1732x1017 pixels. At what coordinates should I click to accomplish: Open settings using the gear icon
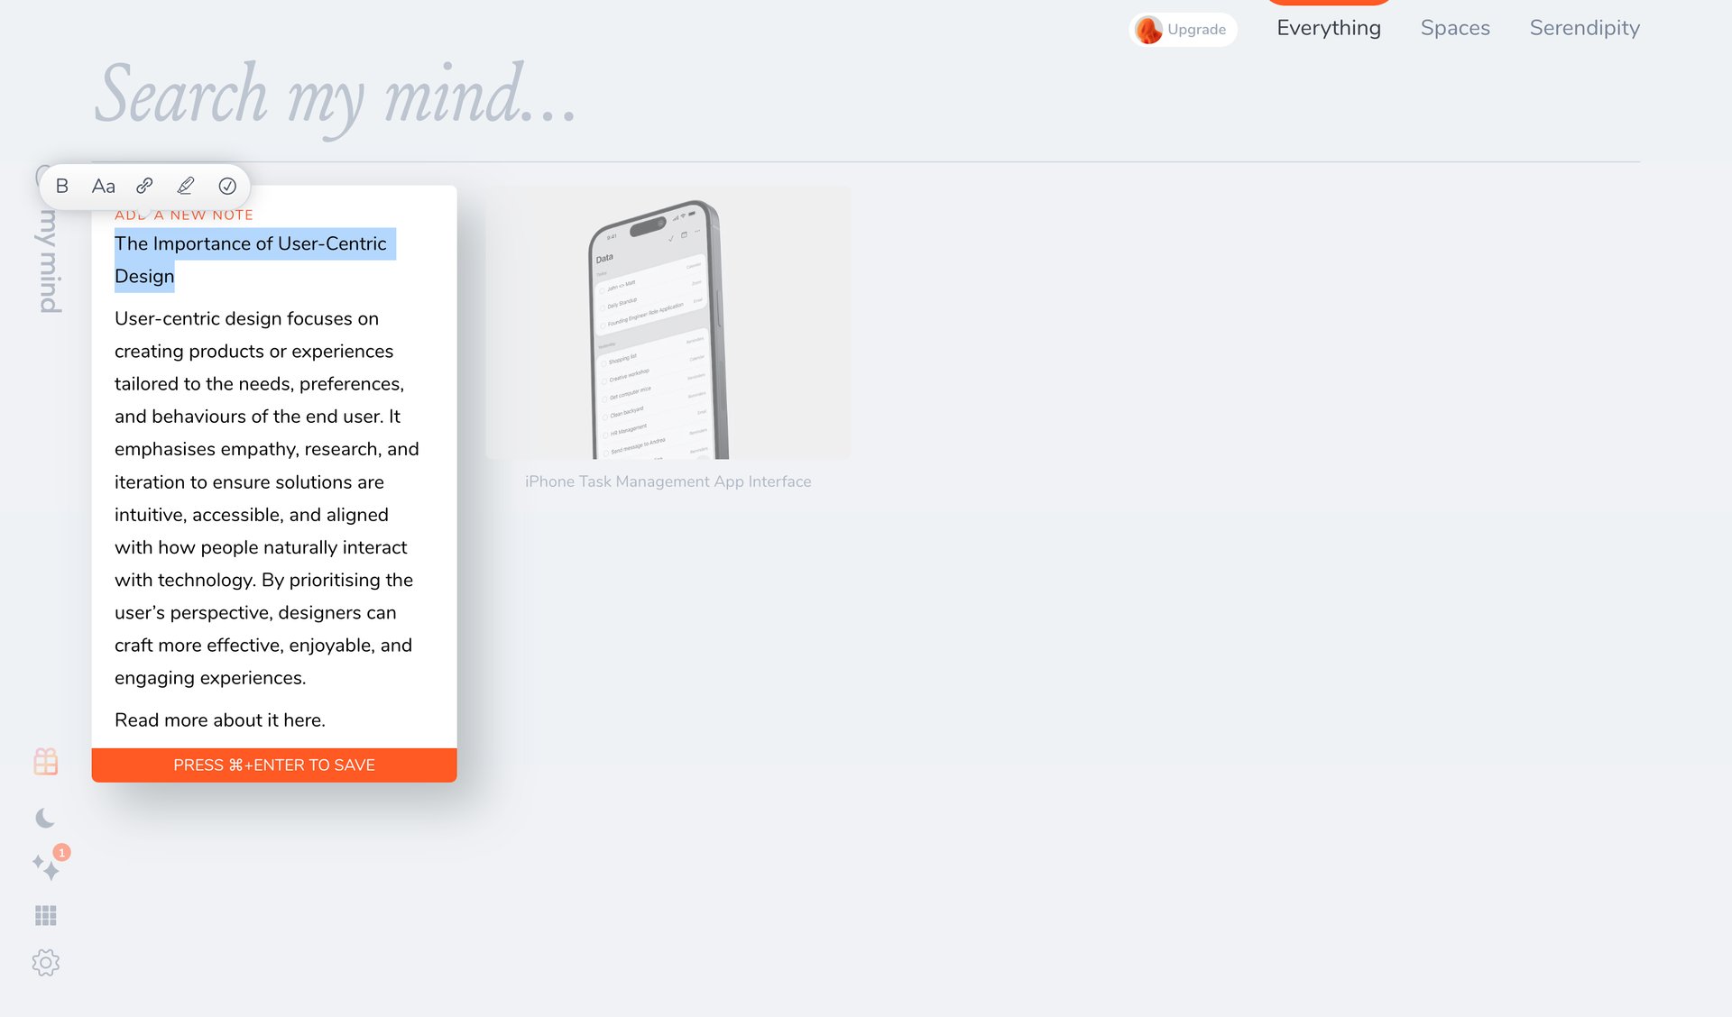(x=45, y=962)
